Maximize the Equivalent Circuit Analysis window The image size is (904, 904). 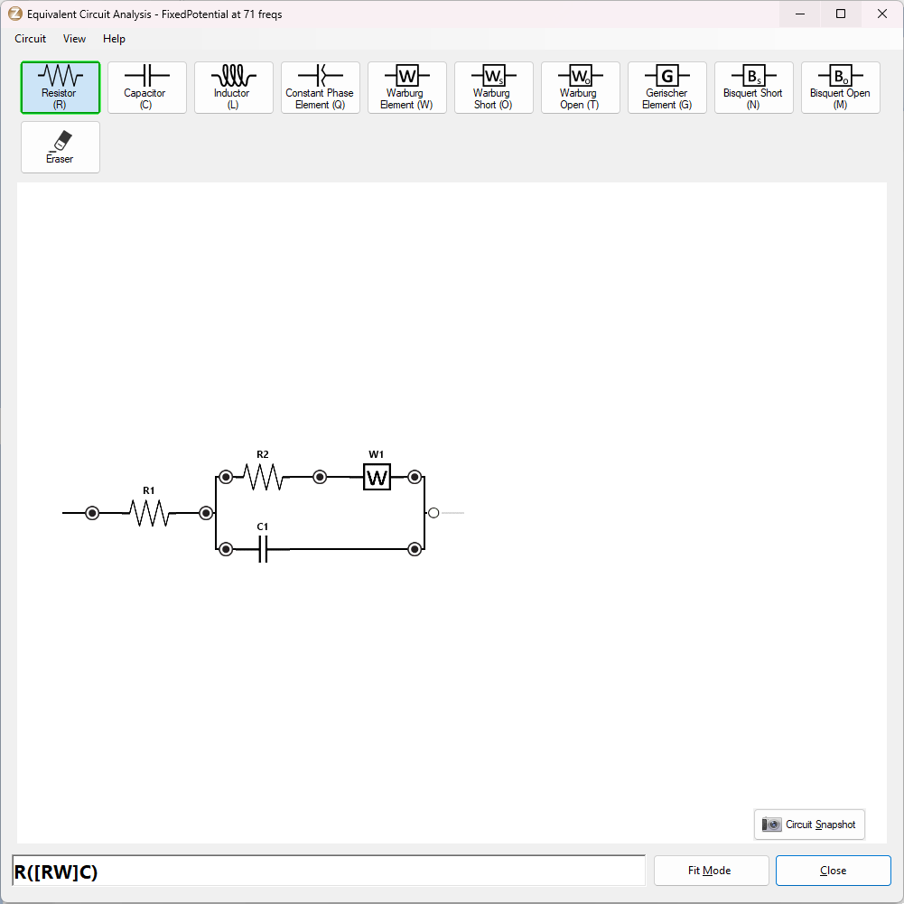(x=841, y=14)
